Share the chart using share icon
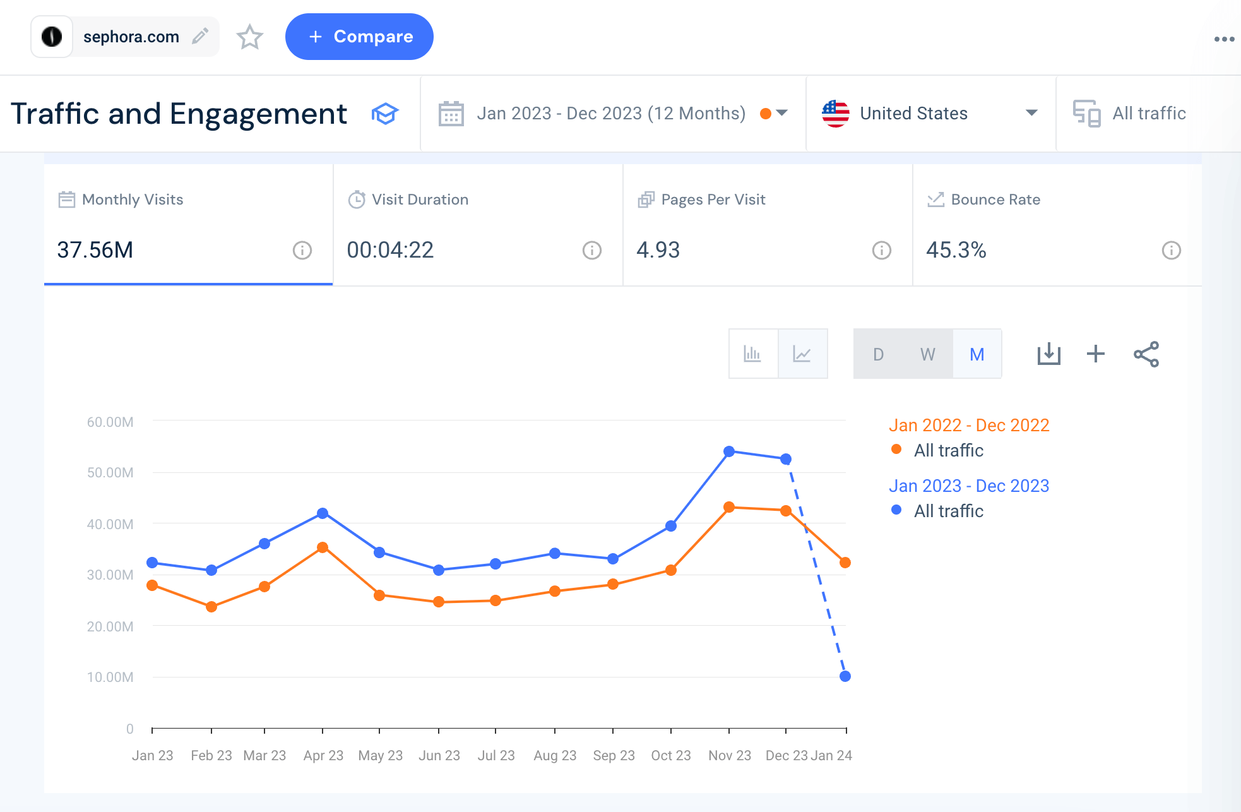The width and height of the screenshot is (1241, 812). click(1146, 354)
